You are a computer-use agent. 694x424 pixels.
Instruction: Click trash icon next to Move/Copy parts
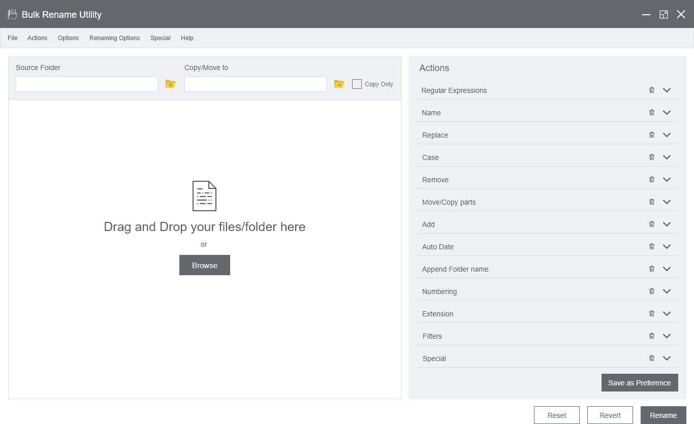tap(652, 202)
